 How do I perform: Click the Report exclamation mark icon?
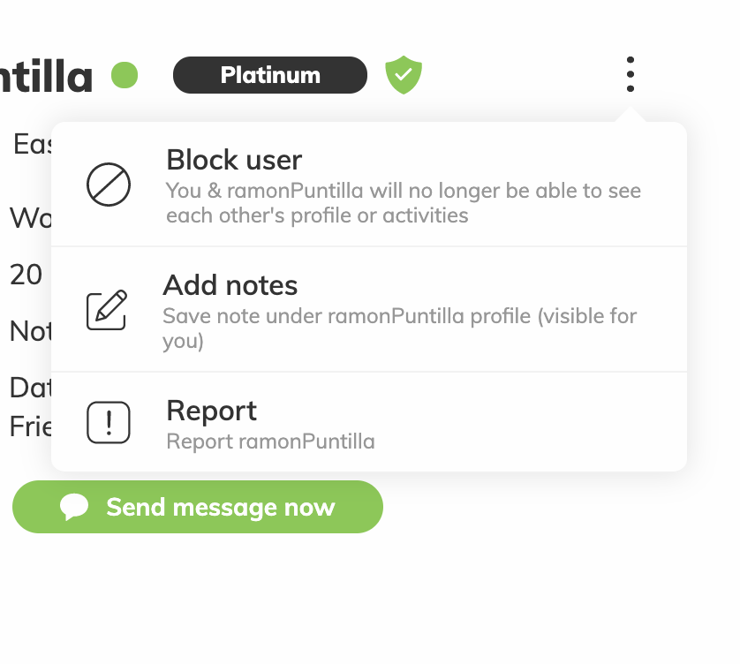109,422
